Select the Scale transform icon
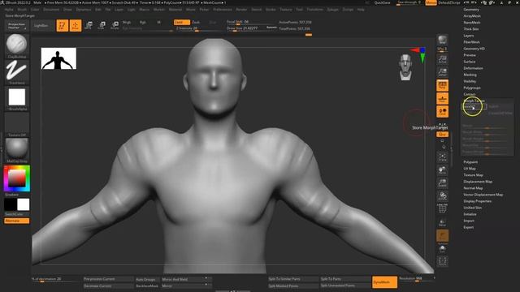Screen dimensions: 520x292 (x=102, y=25)
